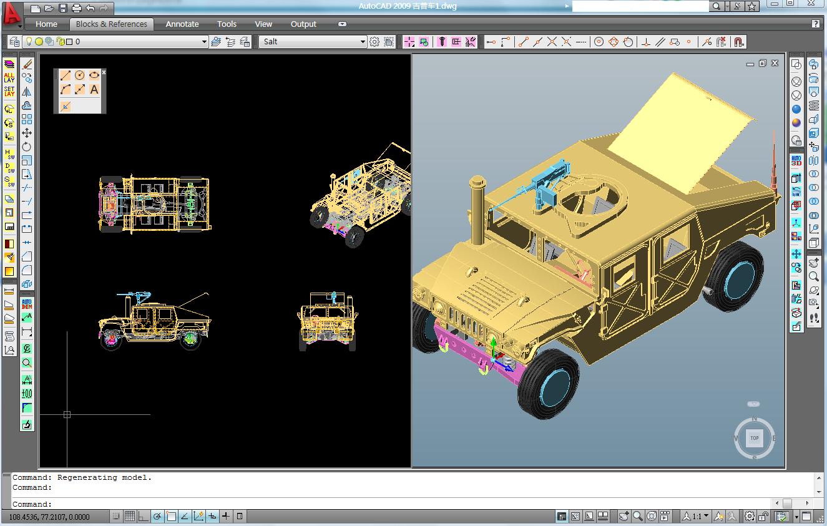This screenshot has width=827, height=526.
Task: Toggle Lineweight display in status bar
Action: pyautogui.click(x=226, y=516)
